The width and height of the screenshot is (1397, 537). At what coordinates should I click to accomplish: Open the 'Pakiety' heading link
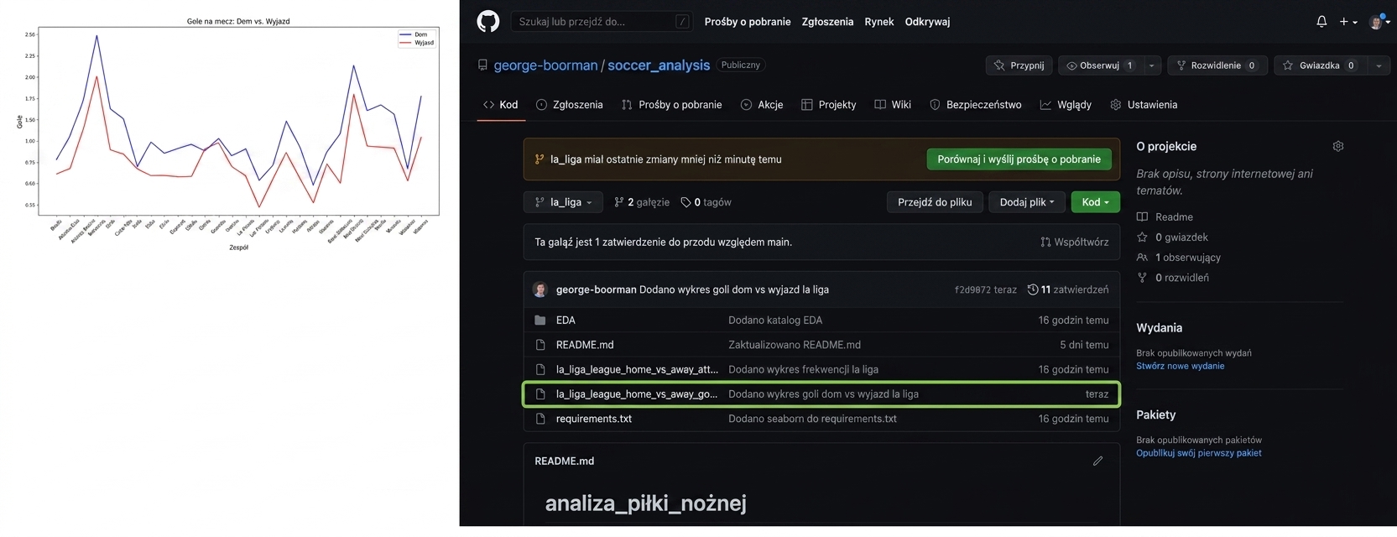1155,415
